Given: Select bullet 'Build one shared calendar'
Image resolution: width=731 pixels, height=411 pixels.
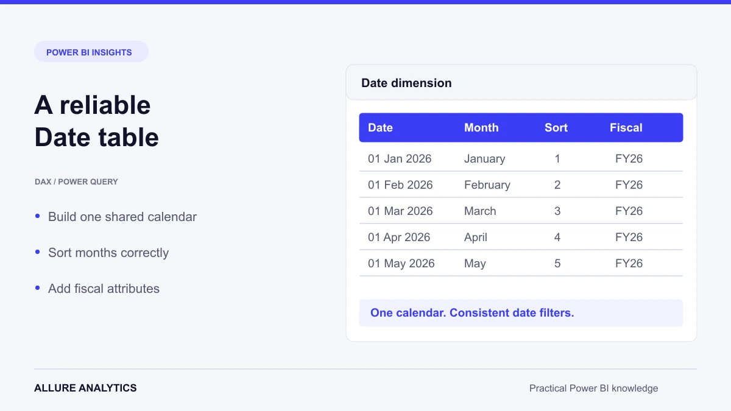Looking at the screenshot, I should (122, 217).
